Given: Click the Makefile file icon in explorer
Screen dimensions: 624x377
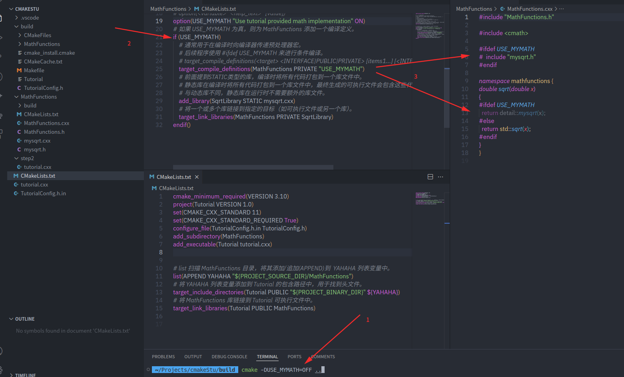Looking at the screenshot, I should point(19,70).
